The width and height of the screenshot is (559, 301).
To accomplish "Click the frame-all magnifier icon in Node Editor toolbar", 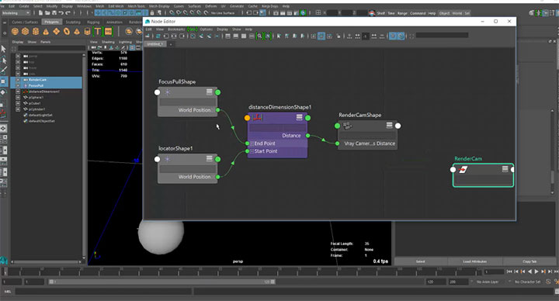I will tap(259, 36).
